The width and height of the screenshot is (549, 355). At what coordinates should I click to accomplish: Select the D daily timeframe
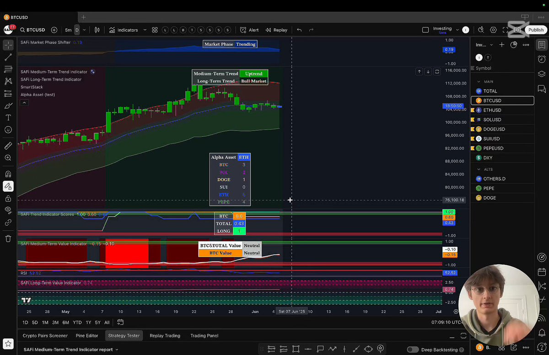pos(77,30)
